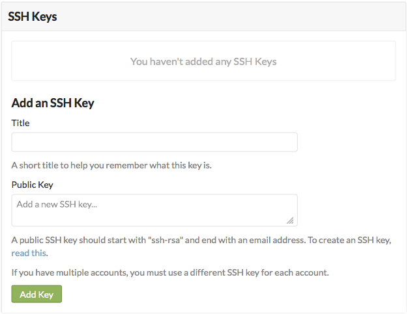Open the "read this" link
The width and height of the screenshot is (408, 314).
(29, 254)
